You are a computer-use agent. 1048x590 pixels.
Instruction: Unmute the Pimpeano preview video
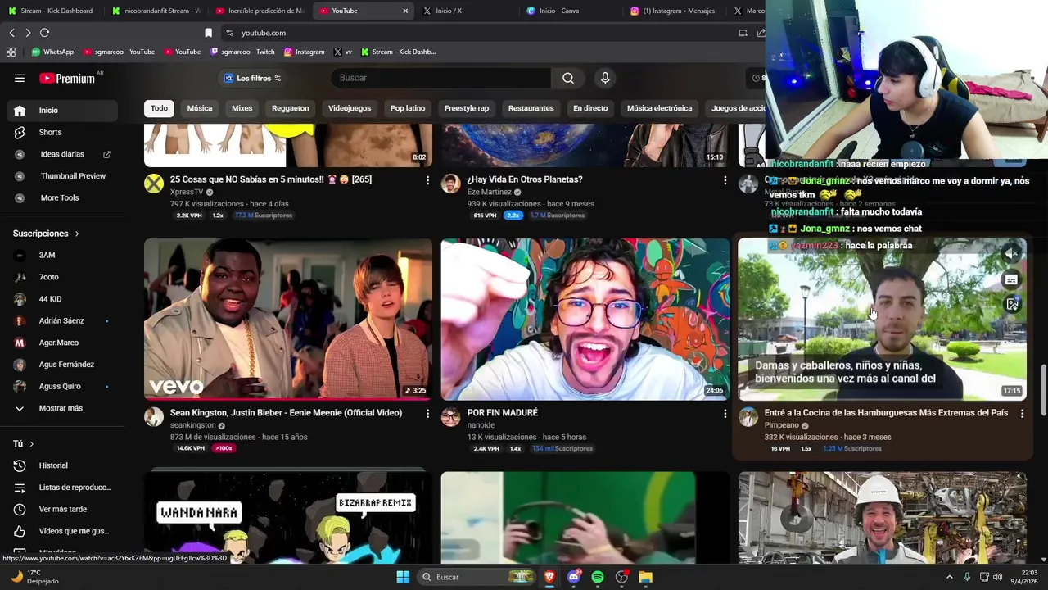tap(1012, 254)
